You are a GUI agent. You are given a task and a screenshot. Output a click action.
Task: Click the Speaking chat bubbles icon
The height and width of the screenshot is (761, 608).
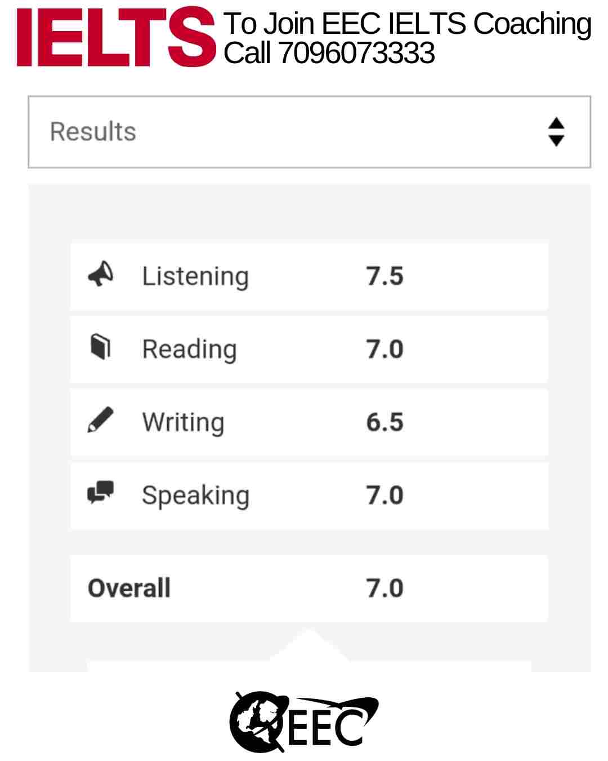coord(101,493)
